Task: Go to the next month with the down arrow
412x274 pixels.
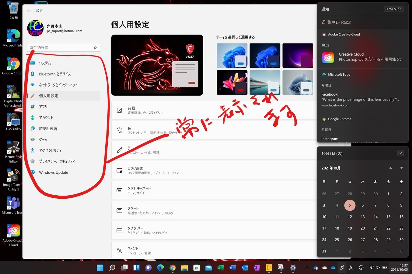Action: 401,168
